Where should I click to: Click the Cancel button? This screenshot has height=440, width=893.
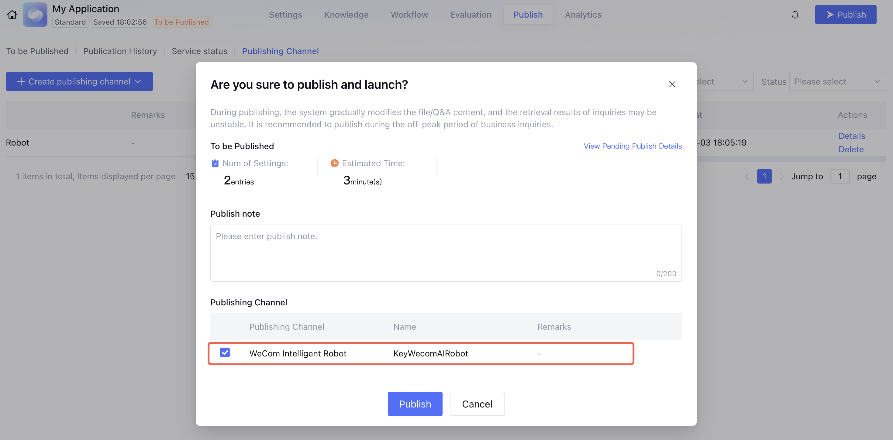pyautogui.click(x=477, y=404)
